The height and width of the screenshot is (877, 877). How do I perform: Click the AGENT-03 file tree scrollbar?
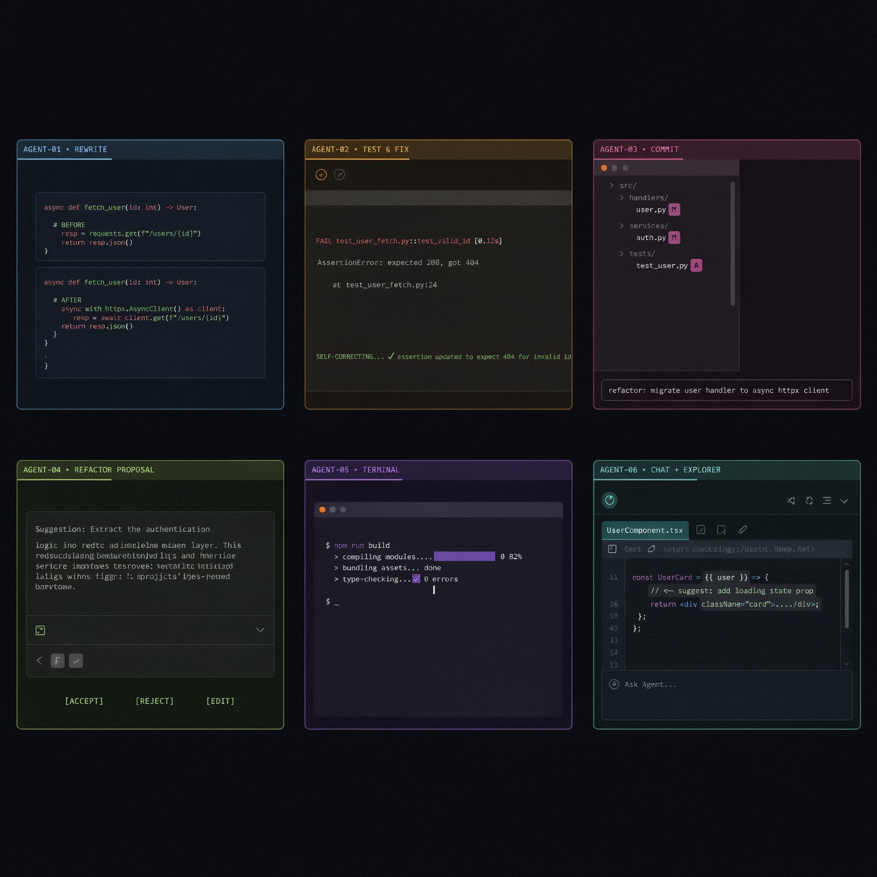coord(732,244)
